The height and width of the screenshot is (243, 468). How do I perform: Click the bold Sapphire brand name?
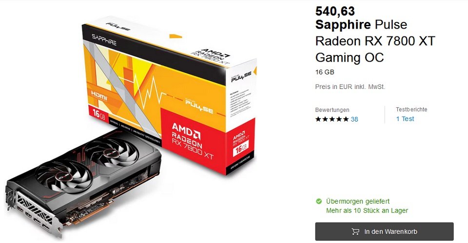tap(343, 24)
